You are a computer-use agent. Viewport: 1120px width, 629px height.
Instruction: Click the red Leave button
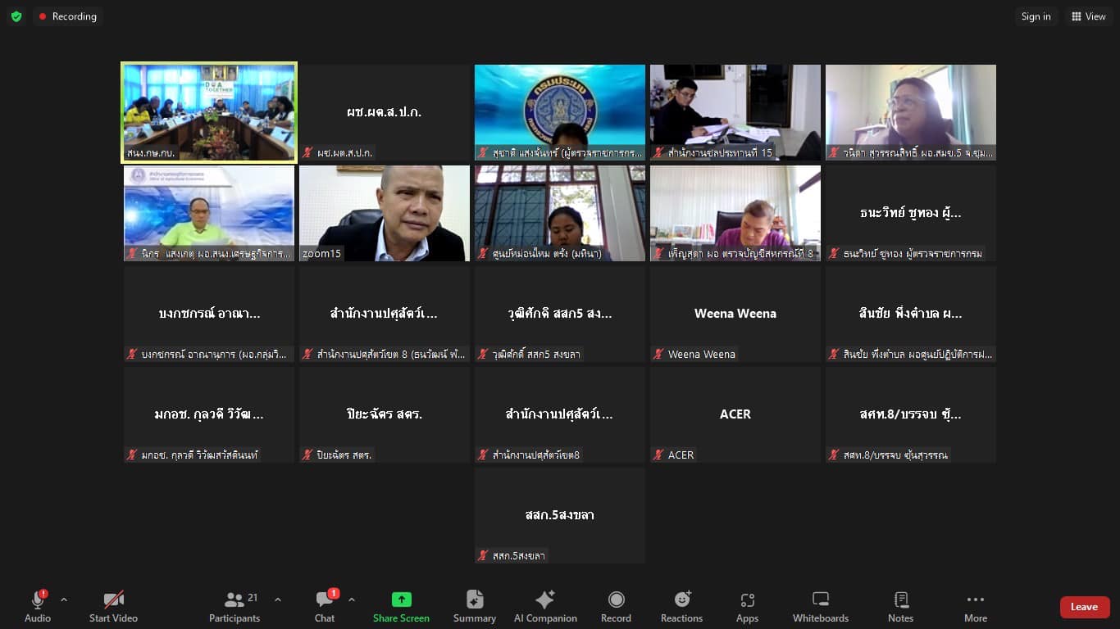pos(1085,607)
